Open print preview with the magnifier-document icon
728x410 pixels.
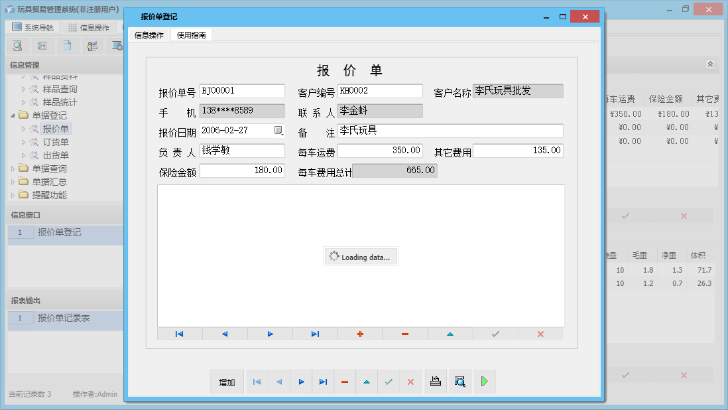460,381
